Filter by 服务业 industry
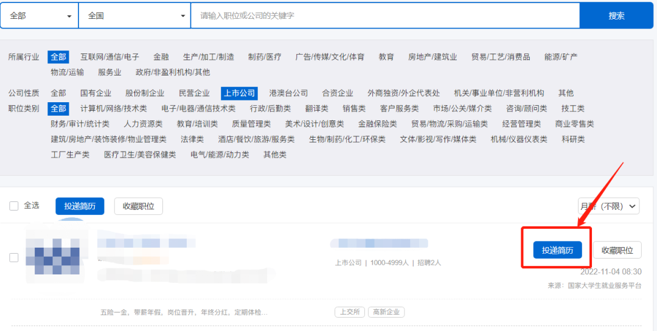657x331 pixels. (109, 72)
